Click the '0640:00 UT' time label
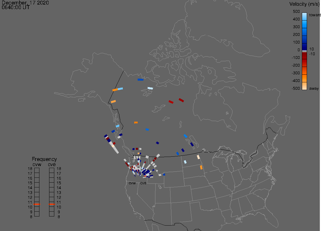Image resolution: width=321 pixels, height=231 pixels. click(x=16, y=7)
